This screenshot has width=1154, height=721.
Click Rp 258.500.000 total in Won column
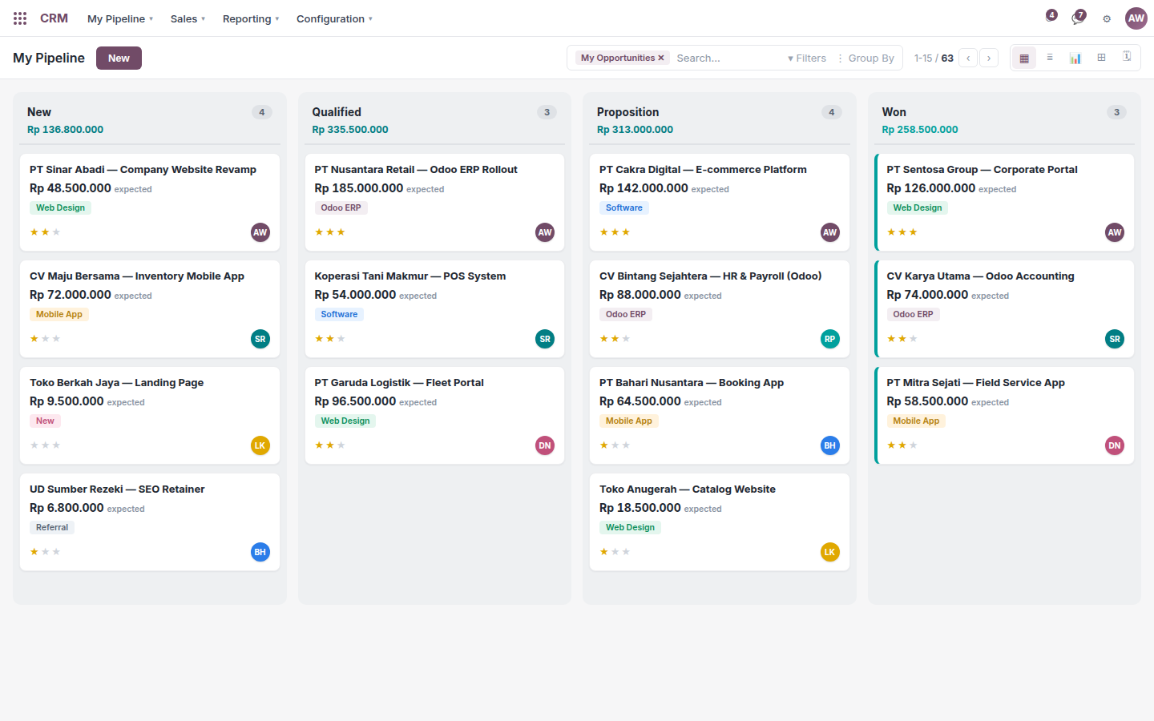click(920, 129)
